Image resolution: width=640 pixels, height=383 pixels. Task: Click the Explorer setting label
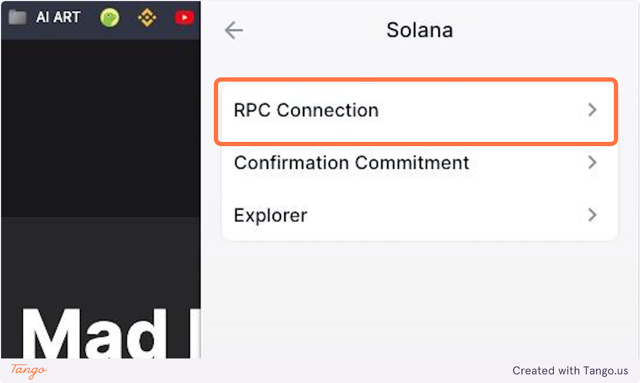pos(270,215)
